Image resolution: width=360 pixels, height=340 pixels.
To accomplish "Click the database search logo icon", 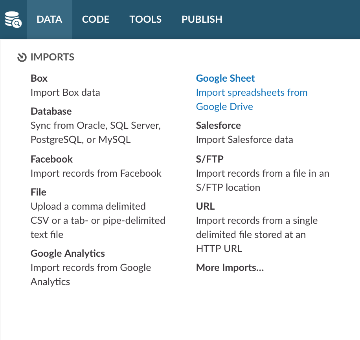I will tap(13, 20).
